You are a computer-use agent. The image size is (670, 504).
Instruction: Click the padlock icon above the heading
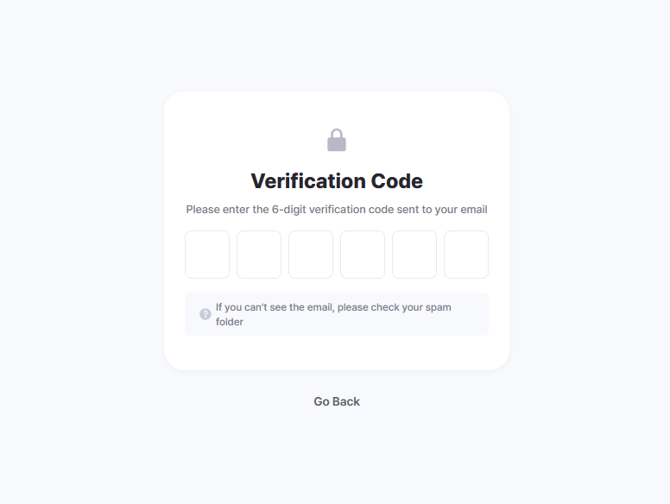(x=337, y=140)
